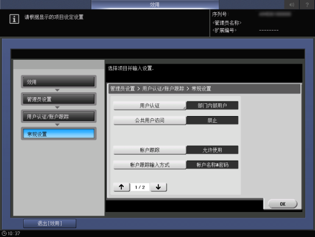This screenshot has height=237, width=315.
Task: Click the 帐户名称&密码 value field
Action: (x=212, y=165)
